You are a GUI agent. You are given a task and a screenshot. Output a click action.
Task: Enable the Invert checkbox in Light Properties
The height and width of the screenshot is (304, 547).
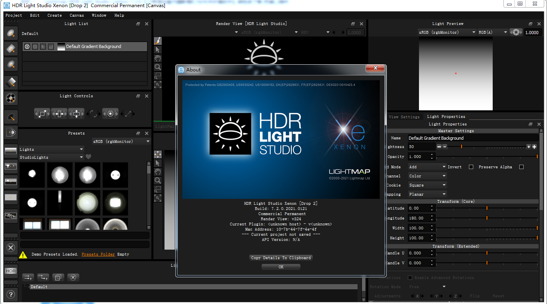(471, 167)
